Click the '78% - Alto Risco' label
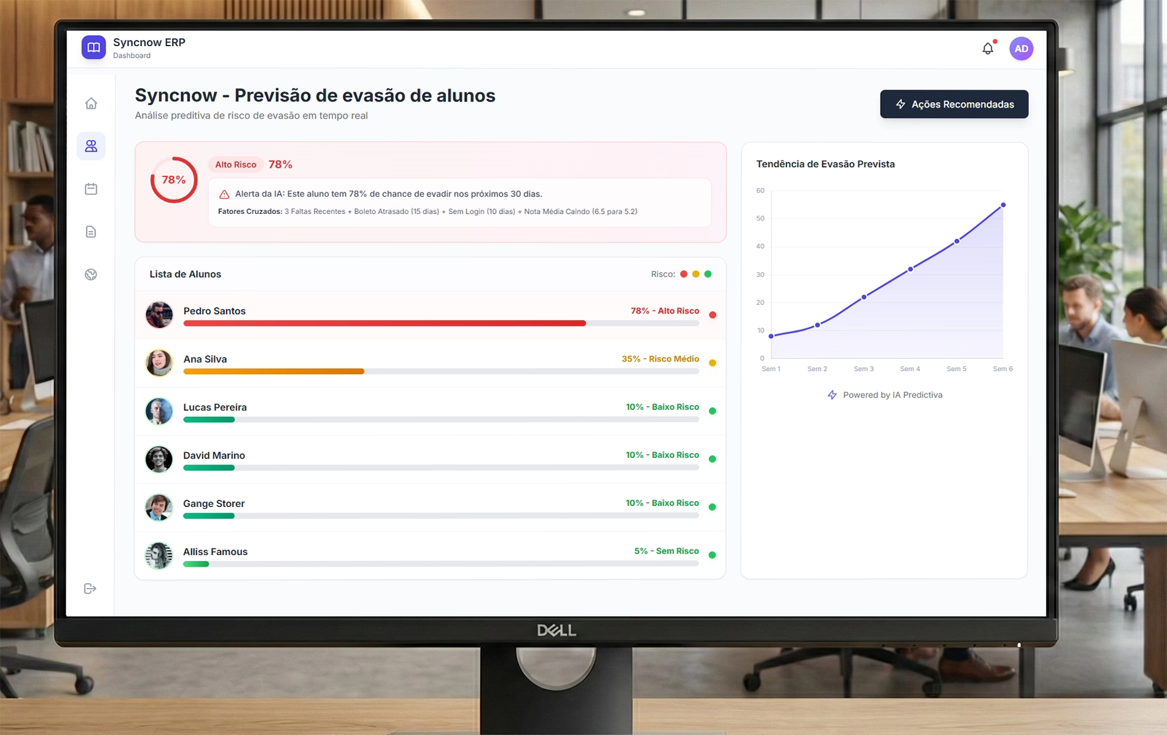 pos(665,311)
